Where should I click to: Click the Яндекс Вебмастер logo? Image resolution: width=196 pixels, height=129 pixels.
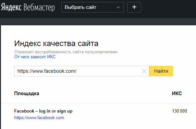pos(28,7)
